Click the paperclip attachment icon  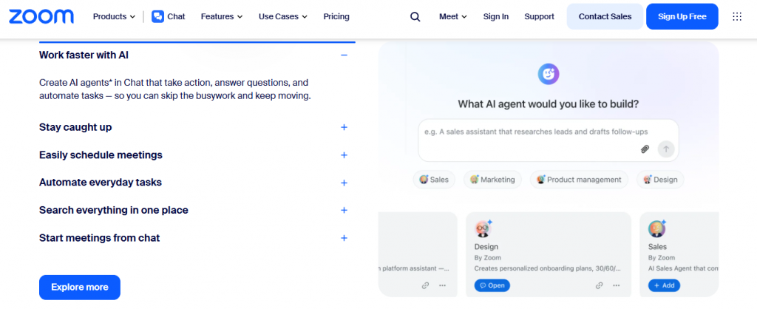(645, 149)
